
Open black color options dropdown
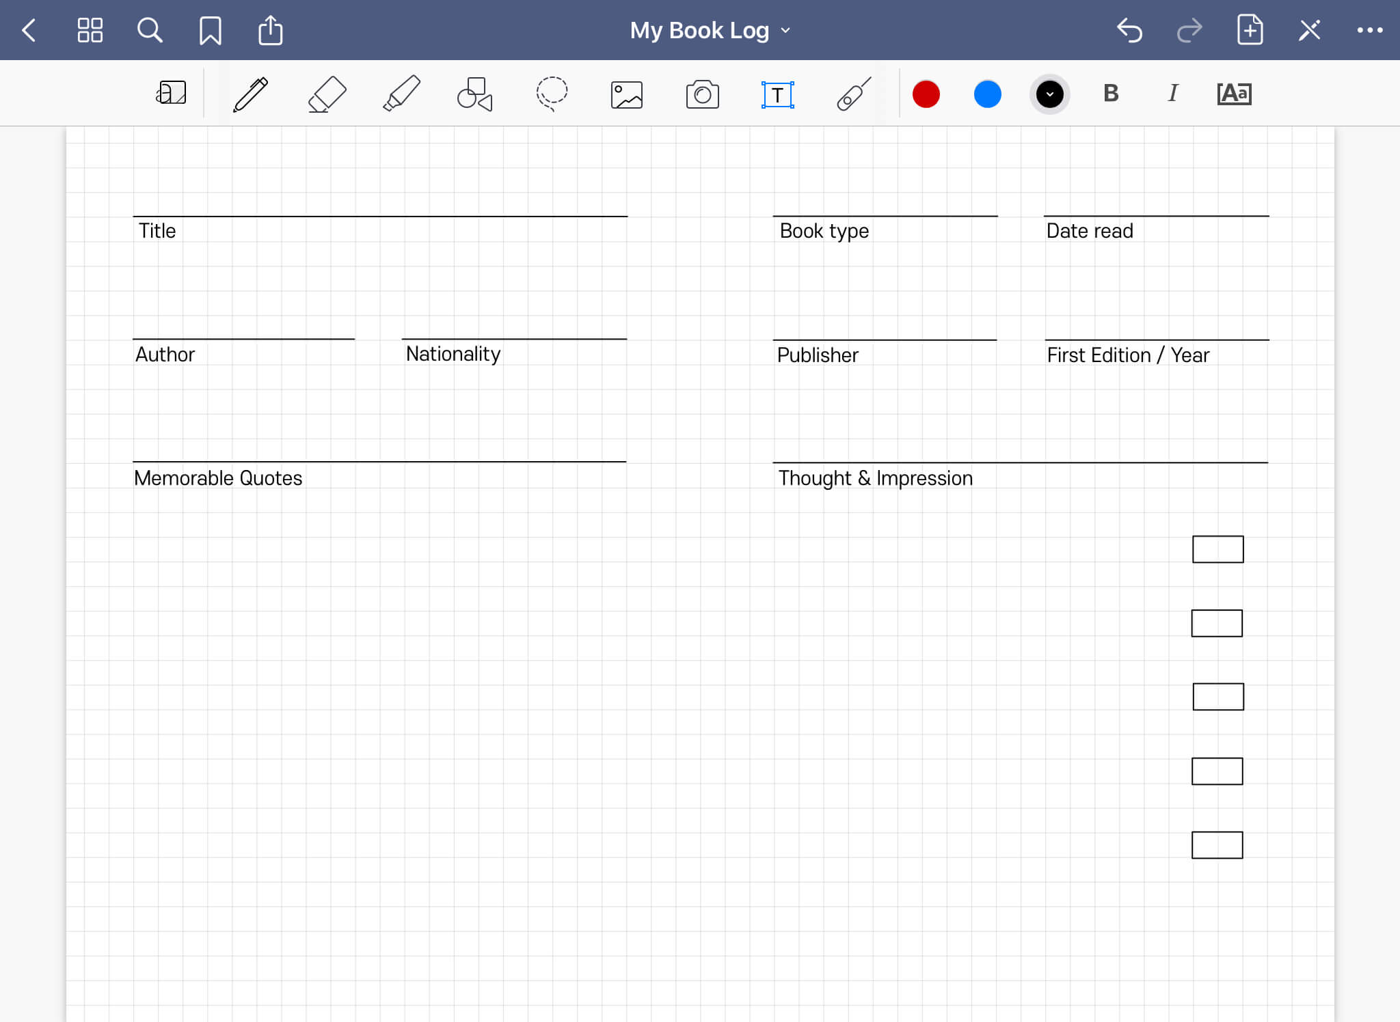pos(1049,94)
